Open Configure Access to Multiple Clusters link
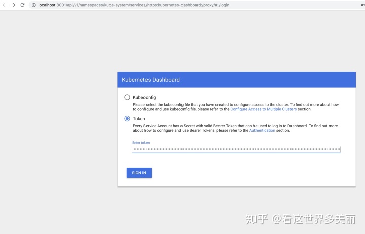 point(263,109)
